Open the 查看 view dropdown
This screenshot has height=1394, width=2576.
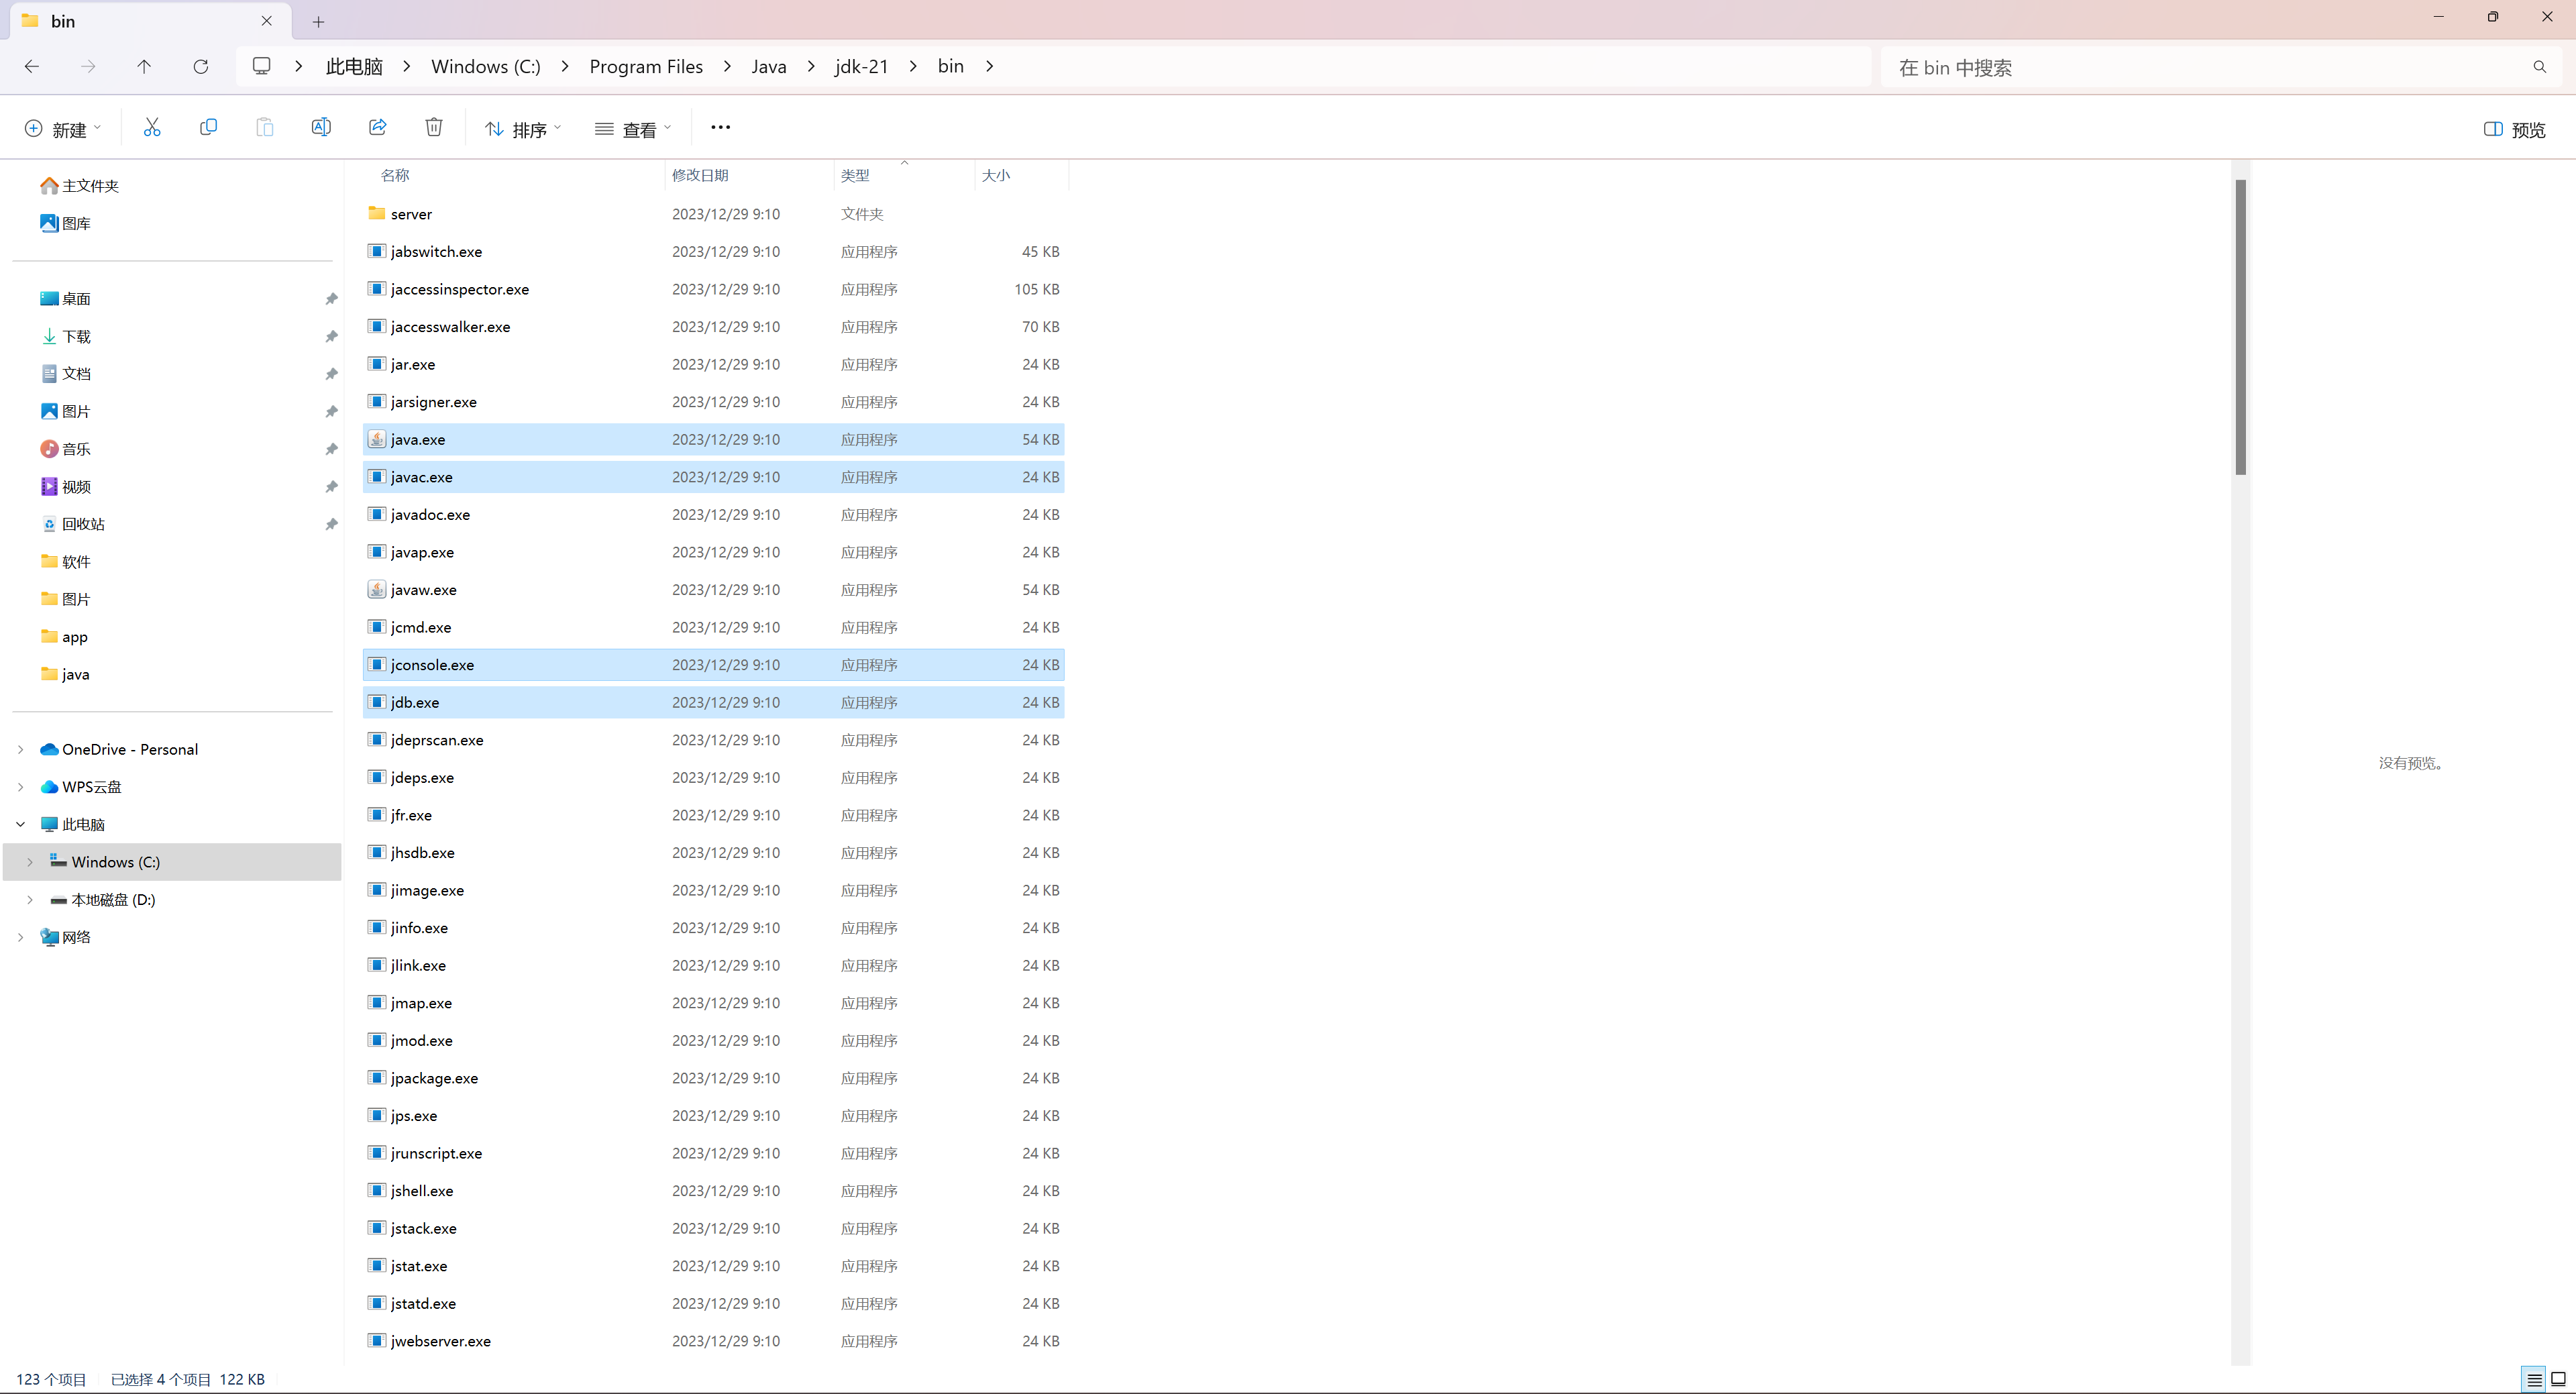point(633,129)
